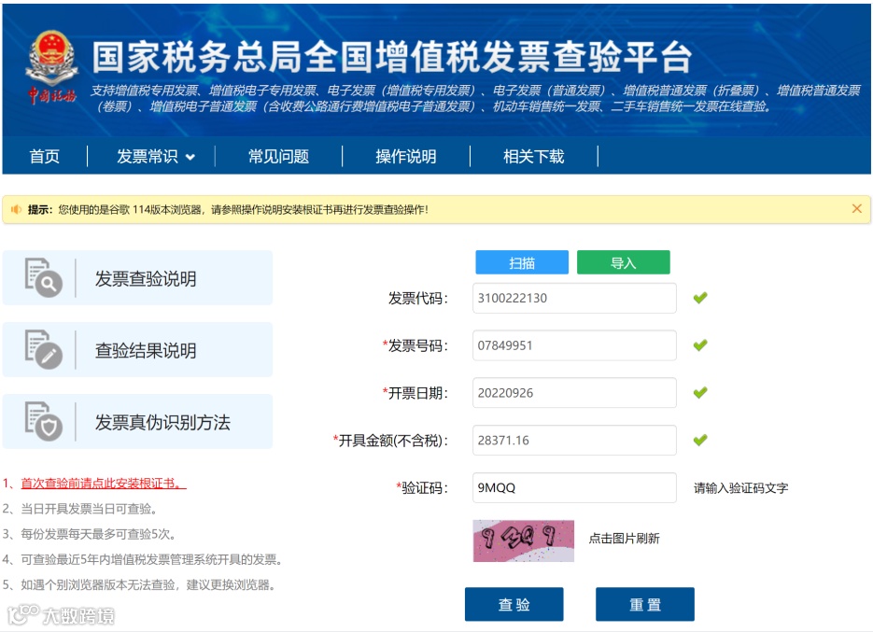
Task: Click the 请输入验证码文字 hint text
Action: point(740,488)
